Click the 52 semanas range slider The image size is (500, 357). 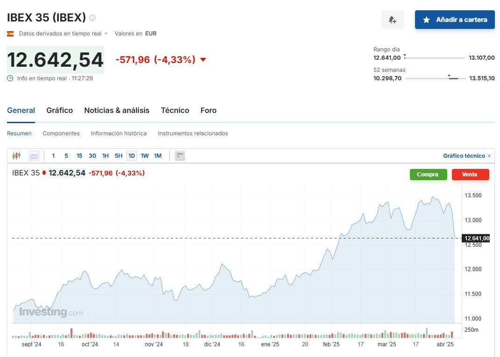pyautogui.click(x=435, y=78)
